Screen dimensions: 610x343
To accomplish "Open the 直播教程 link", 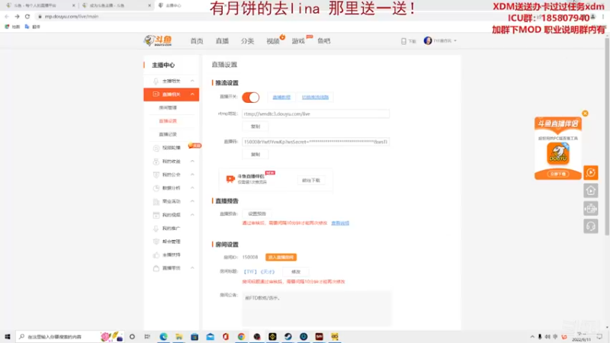I will coord(281,98).
